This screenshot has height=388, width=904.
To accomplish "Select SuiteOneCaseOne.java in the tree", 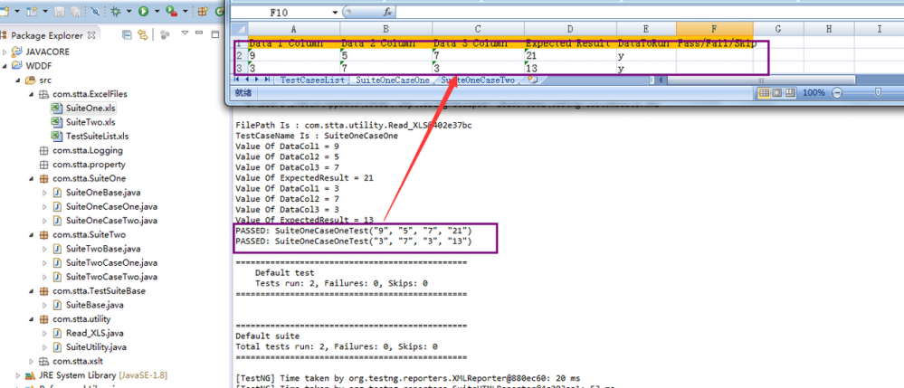I will pyautogui.click(x=112, y=206).
